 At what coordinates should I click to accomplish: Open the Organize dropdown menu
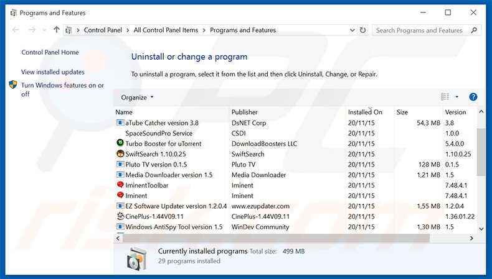tap(137, 98)
